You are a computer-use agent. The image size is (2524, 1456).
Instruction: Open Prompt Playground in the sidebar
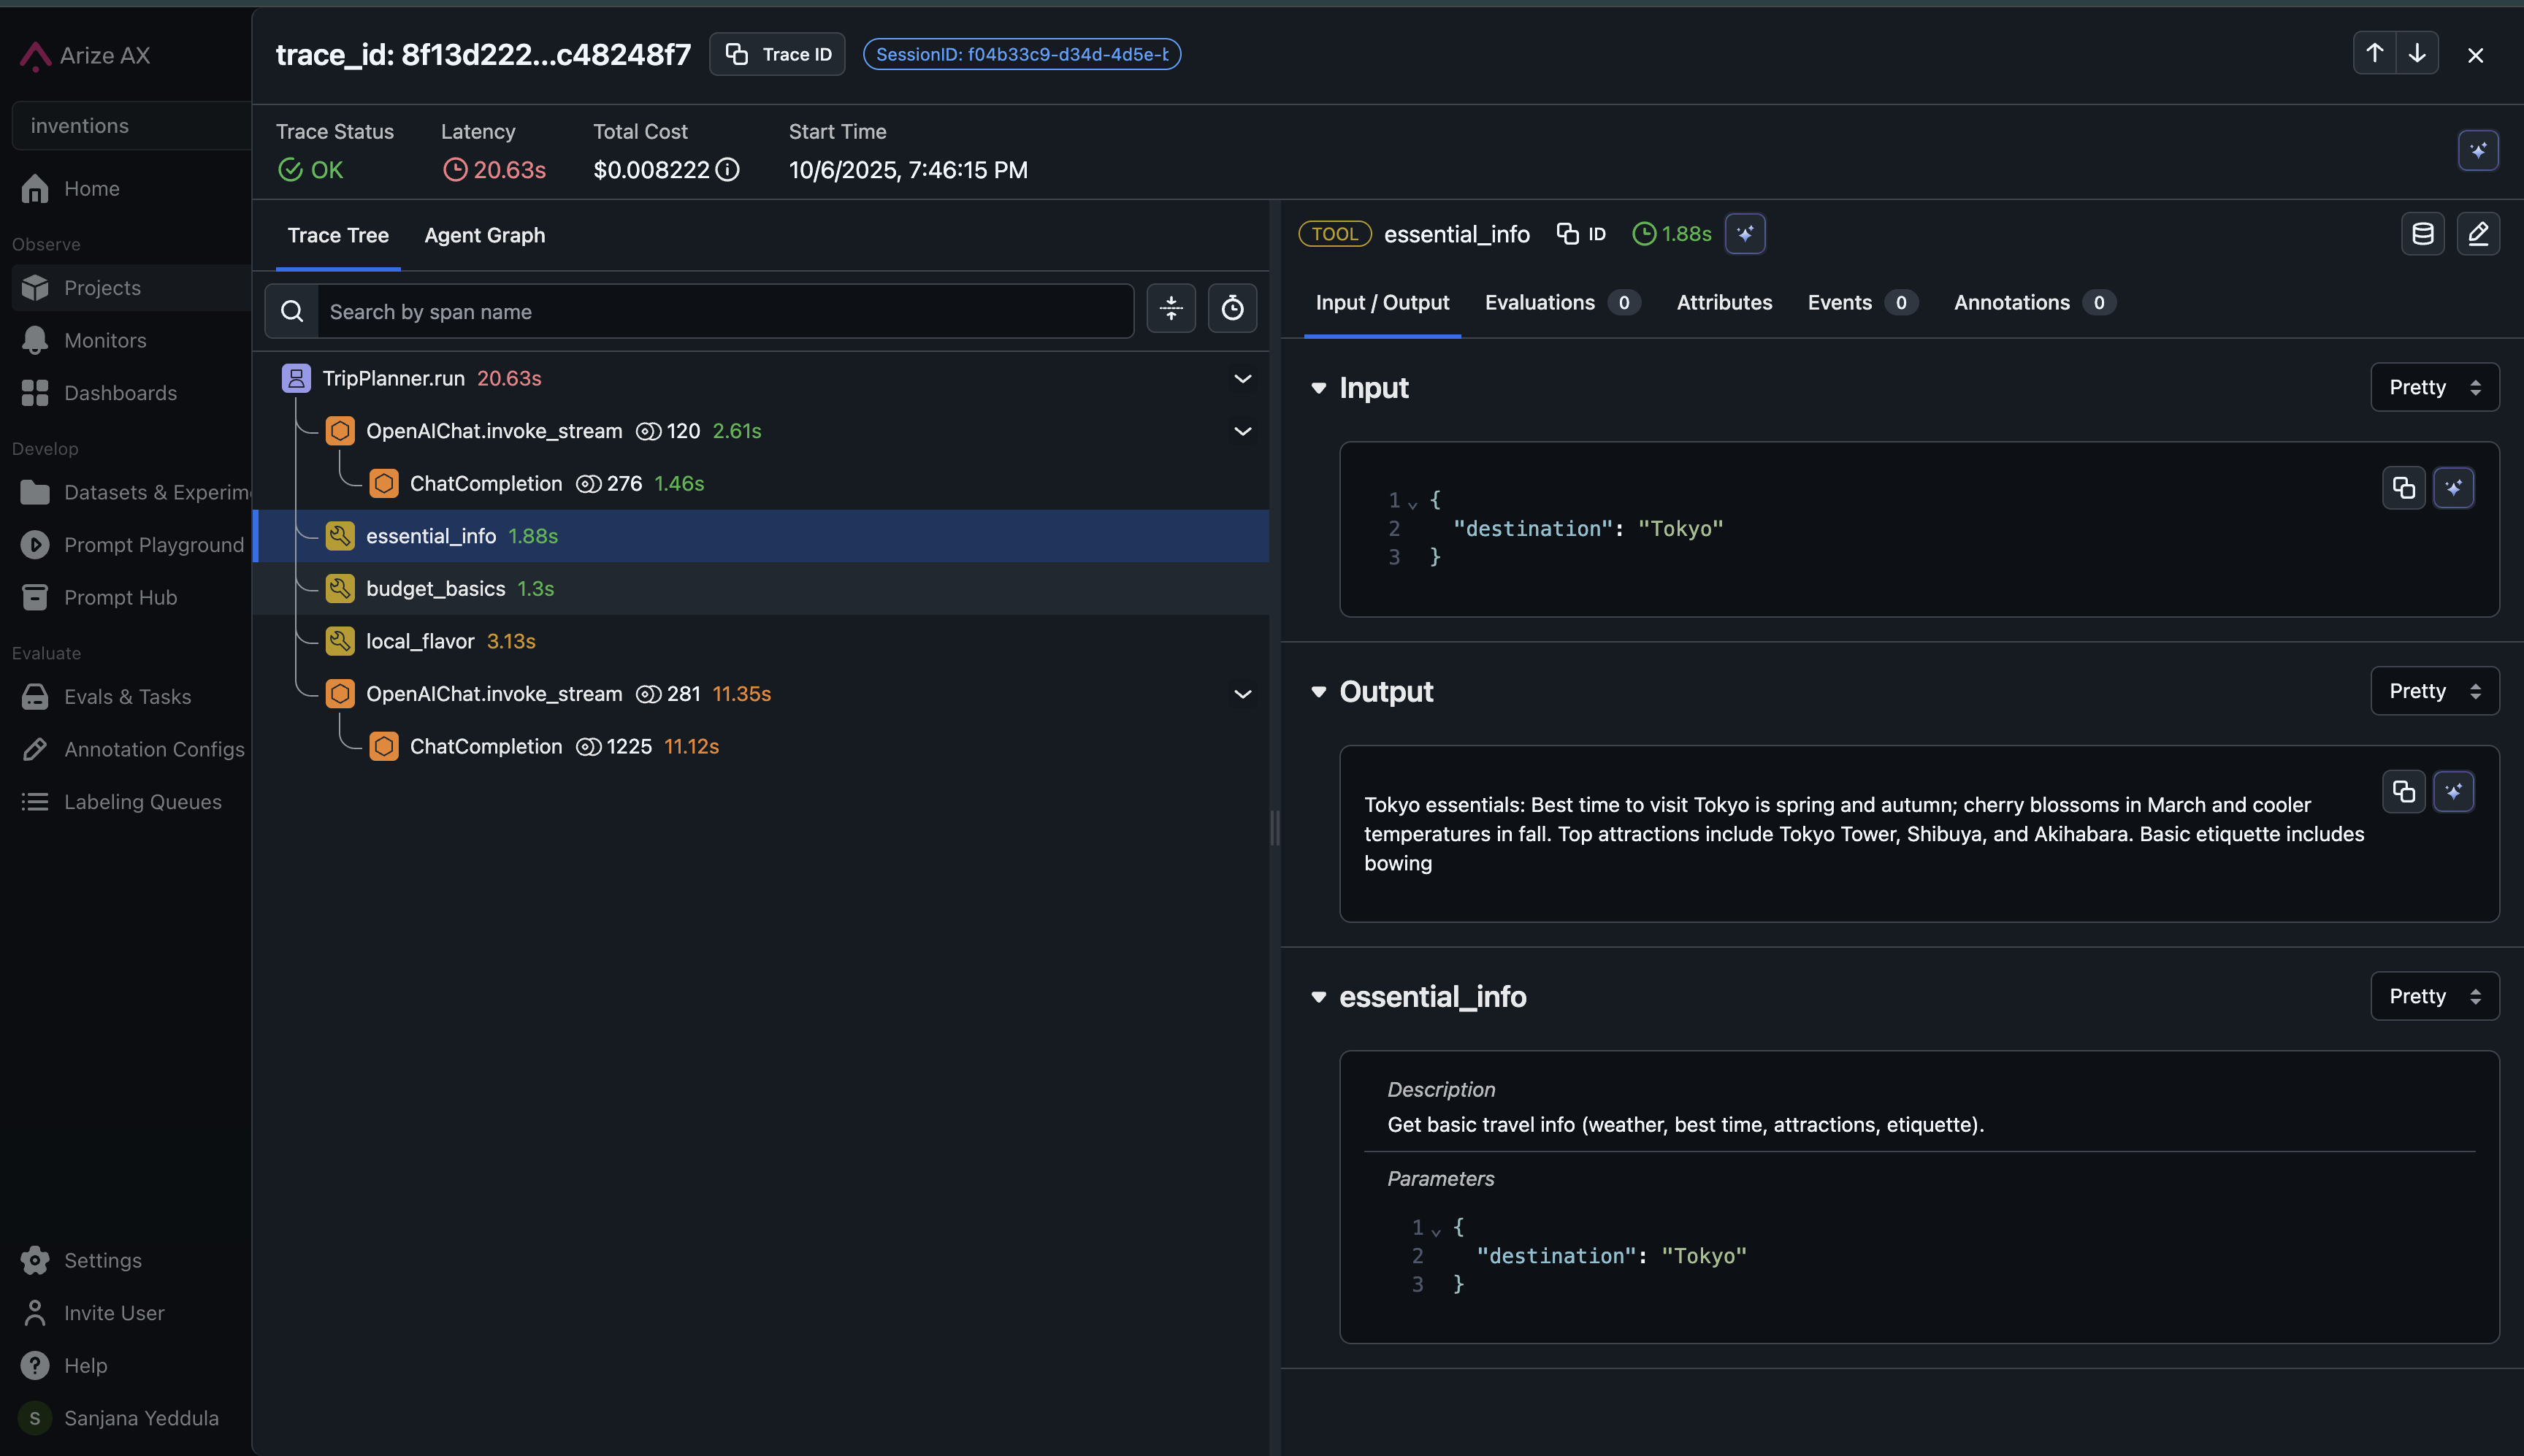(x=132, y=545)
